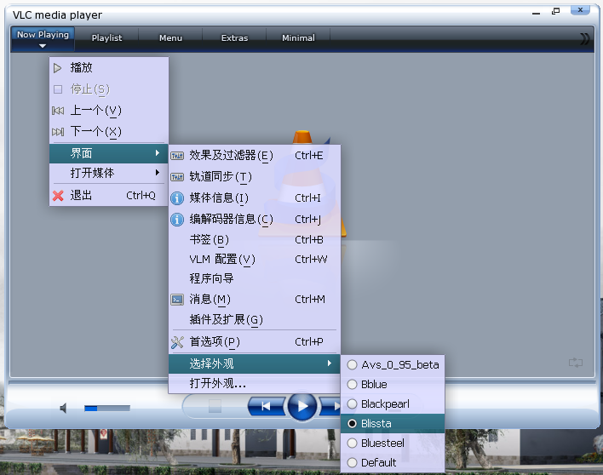Toggle the repeat loop icon in the video area
This screenshot has height=475, width=603.
coord(576,363)
